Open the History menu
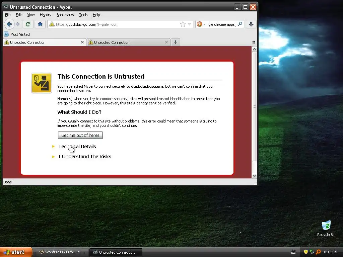This screenshot has width=343, height=257. point(46,15)
